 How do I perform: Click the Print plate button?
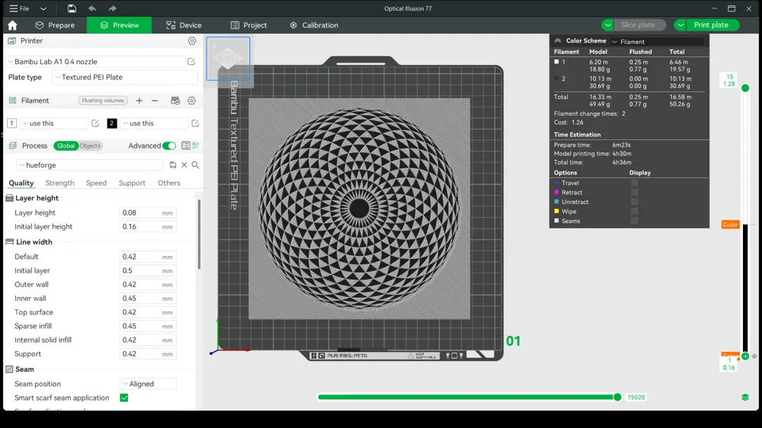pyautogui.click(x=711, y=25)
